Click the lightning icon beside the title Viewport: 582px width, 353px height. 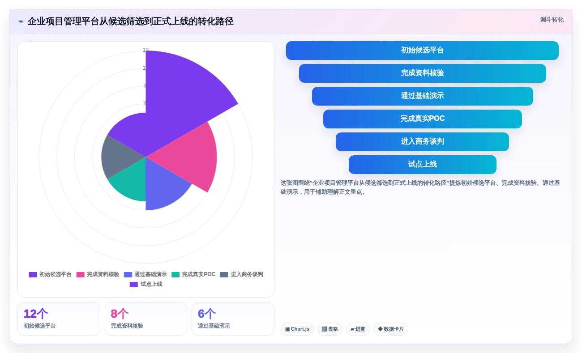coord(21,21)
